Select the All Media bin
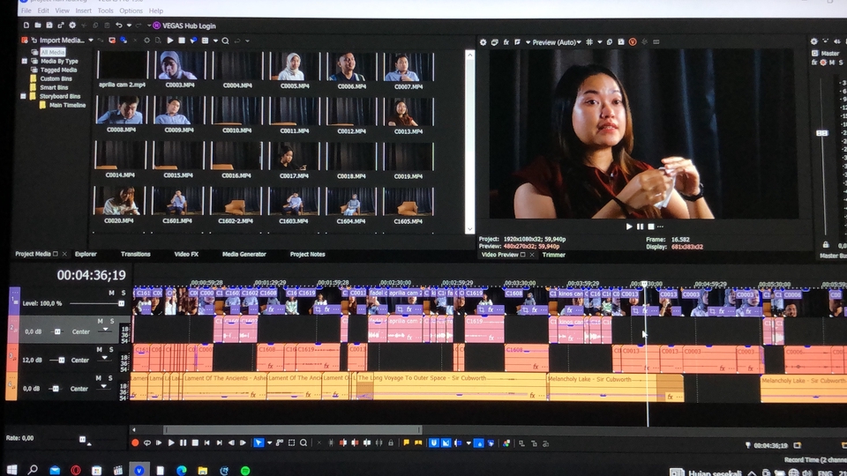 [52, 52]
